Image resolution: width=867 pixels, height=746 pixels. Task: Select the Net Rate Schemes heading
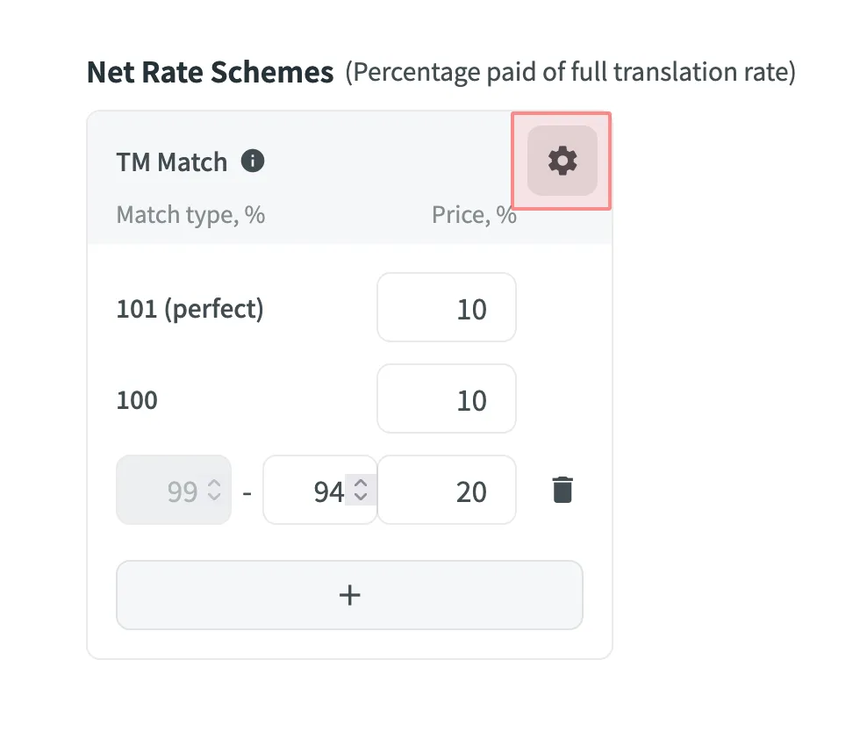209,71
